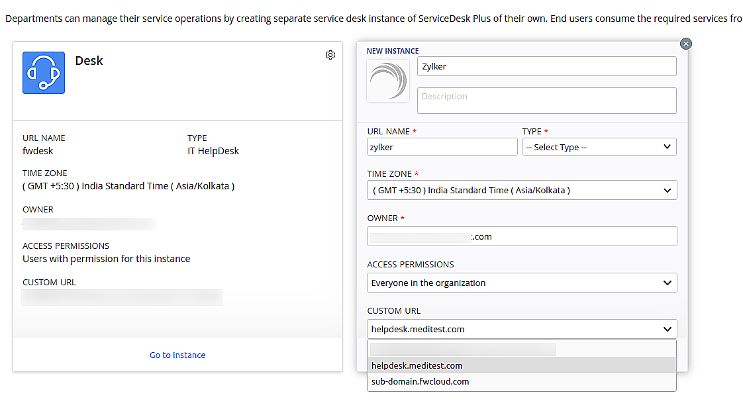Open the settings gear on the Desk card
The image size is (743, 413).
coord(330,55)
